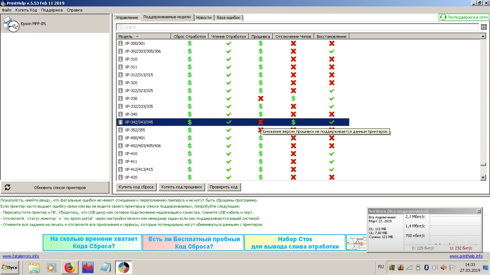Click the table view icon beside the search field
The height and width of the screenshot is (275, 490).
coord(484,27)
